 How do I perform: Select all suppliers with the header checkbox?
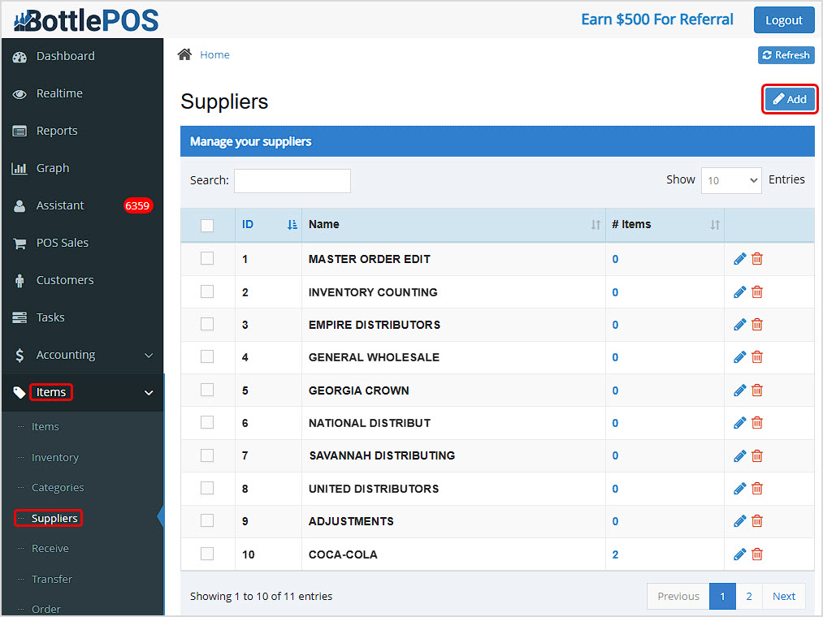point(207,224)
